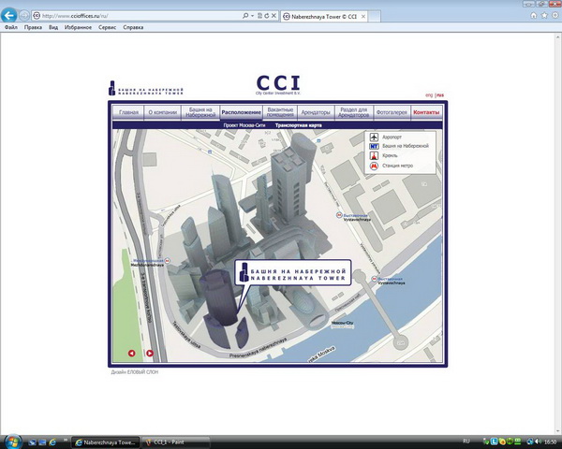
Task: Open browser Tools with the gear icon
Action: 555,15
